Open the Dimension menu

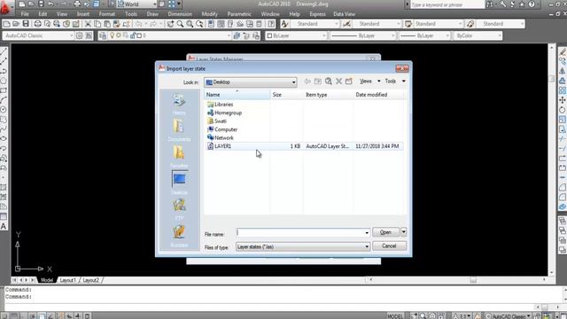180,14
